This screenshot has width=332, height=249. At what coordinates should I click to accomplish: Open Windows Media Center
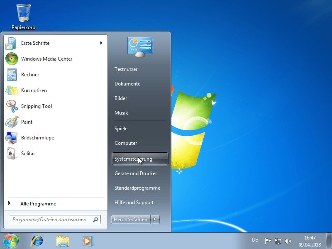[46, 59]
